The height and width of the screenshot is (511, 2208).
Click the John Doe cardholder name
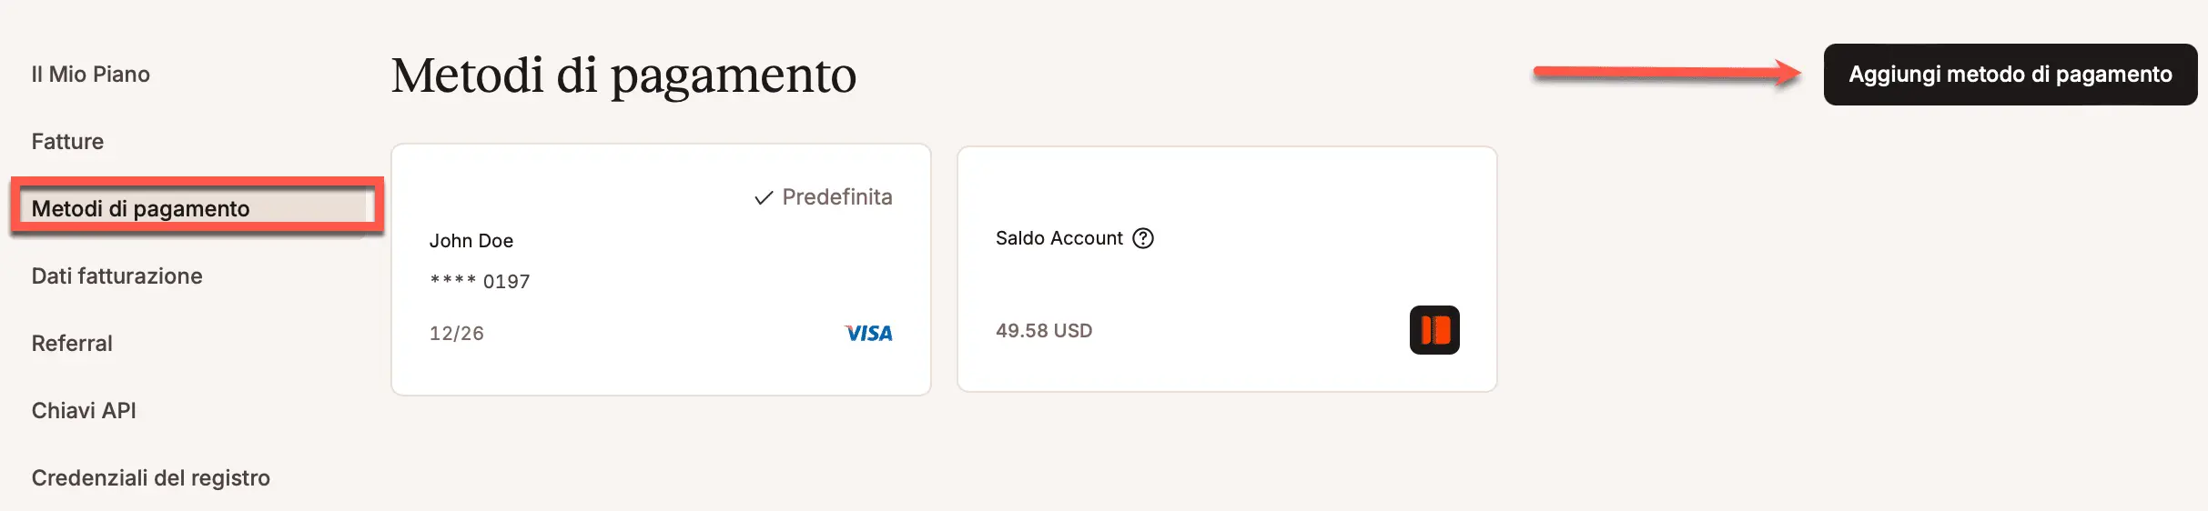point(471,241)
